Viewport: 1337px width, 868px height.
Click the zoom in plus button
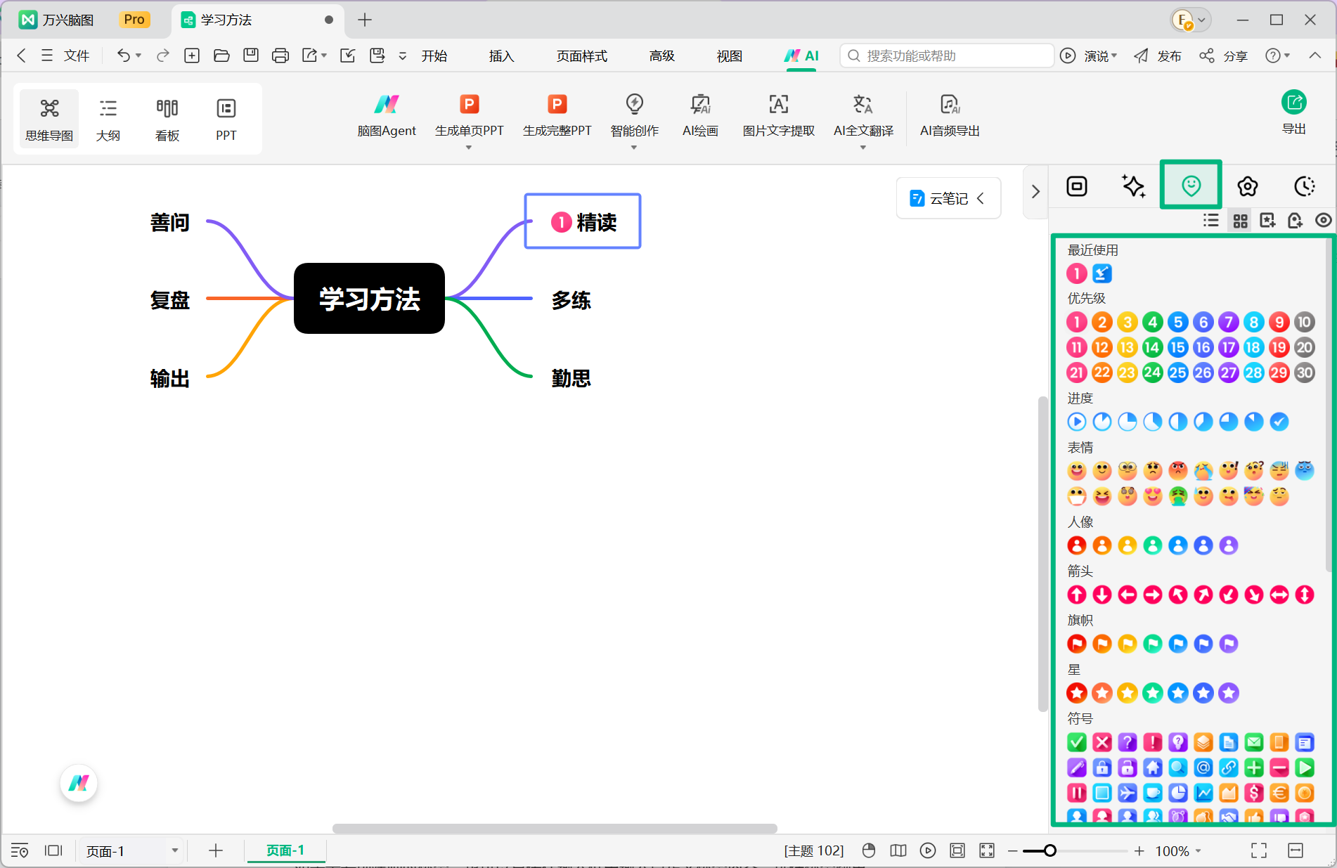pos(1139,851)
